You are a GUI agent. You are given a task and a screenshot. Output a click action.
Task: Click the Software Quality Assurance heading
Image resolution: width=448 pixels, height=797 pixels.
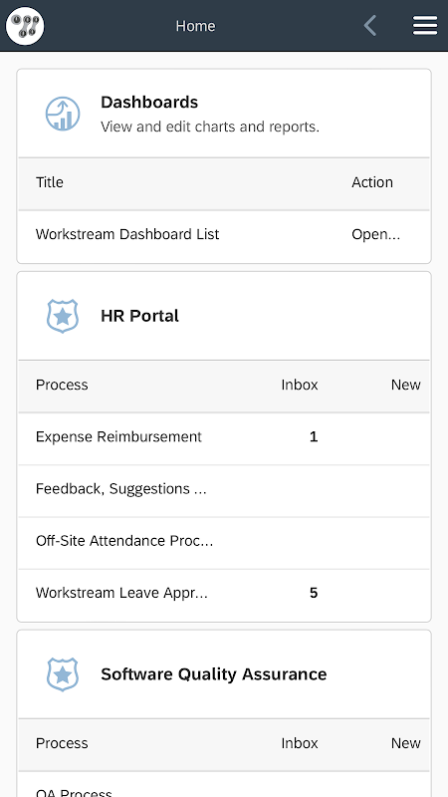point(214,674)
